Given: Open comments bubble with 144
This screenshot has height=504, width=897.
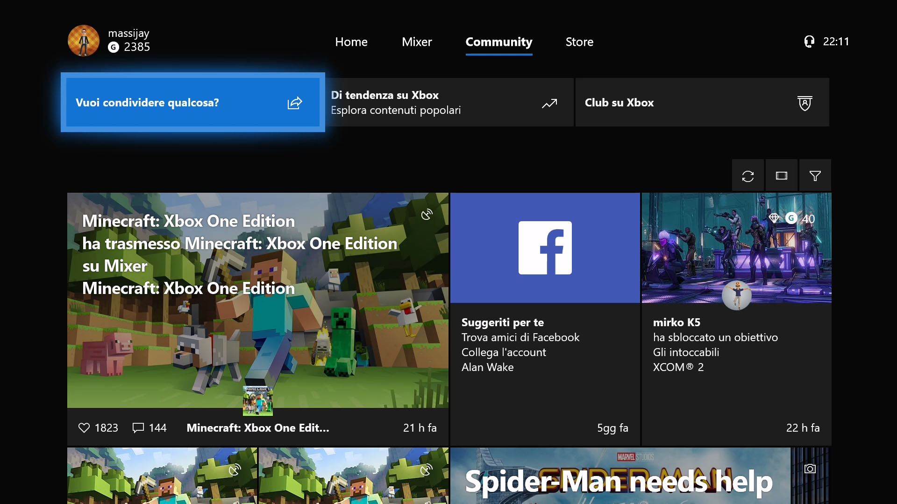Looking at the screenshot, I should [138, 427].
